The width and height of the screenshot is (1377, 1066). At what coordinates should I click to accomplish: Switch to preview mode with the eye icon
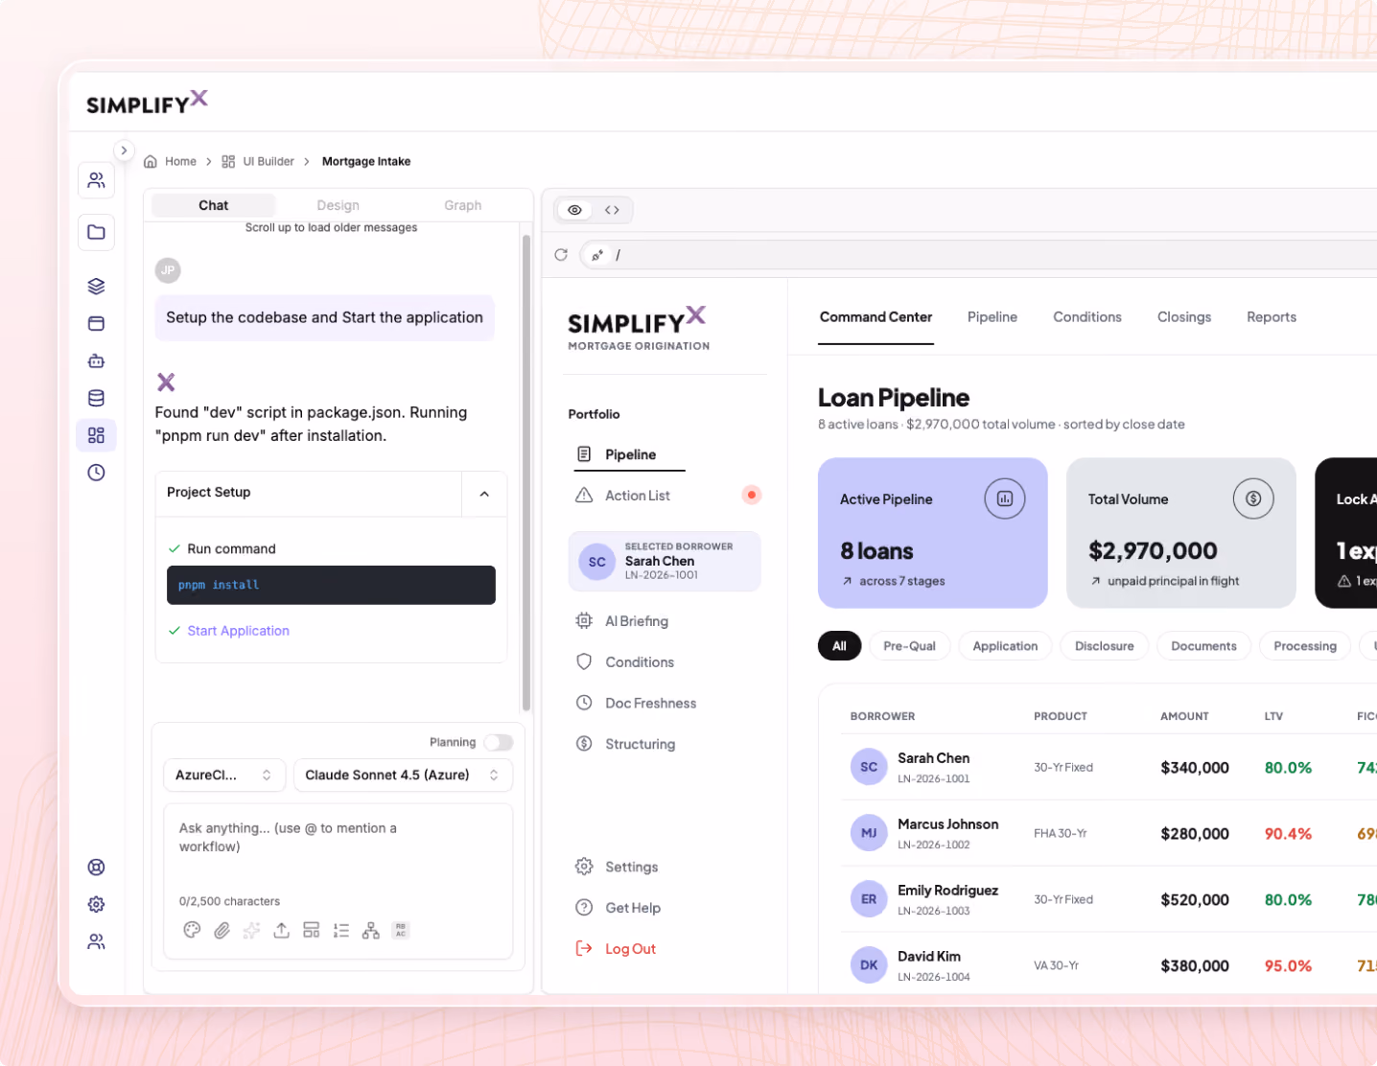point(574,210)
